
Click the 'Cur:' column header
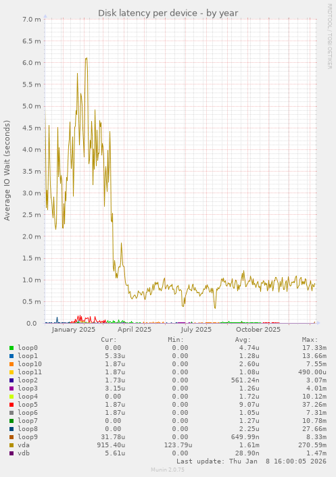109,340
